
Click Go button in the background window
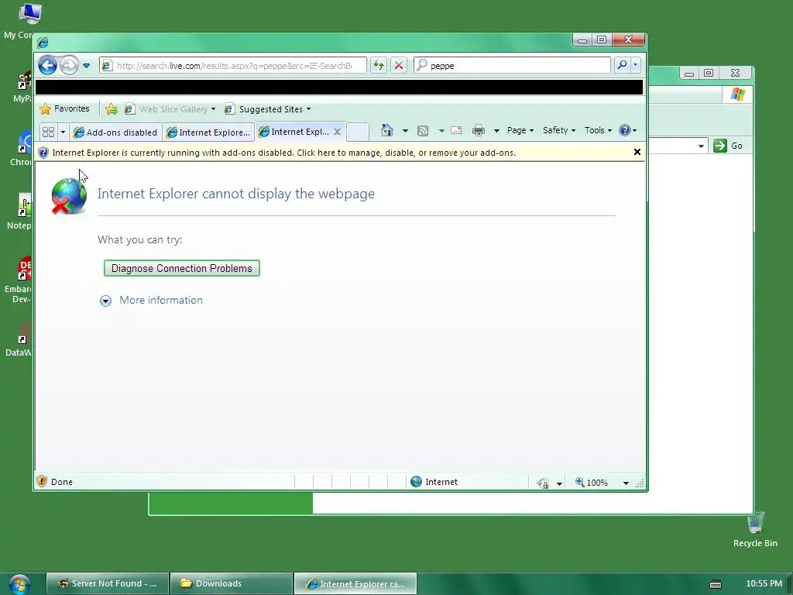click(x=728, y=146)
